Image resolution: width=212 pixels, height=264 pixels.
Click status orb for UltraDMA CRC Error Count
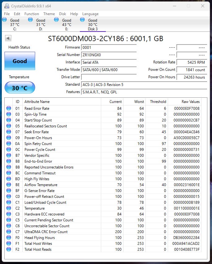[9, 232]
